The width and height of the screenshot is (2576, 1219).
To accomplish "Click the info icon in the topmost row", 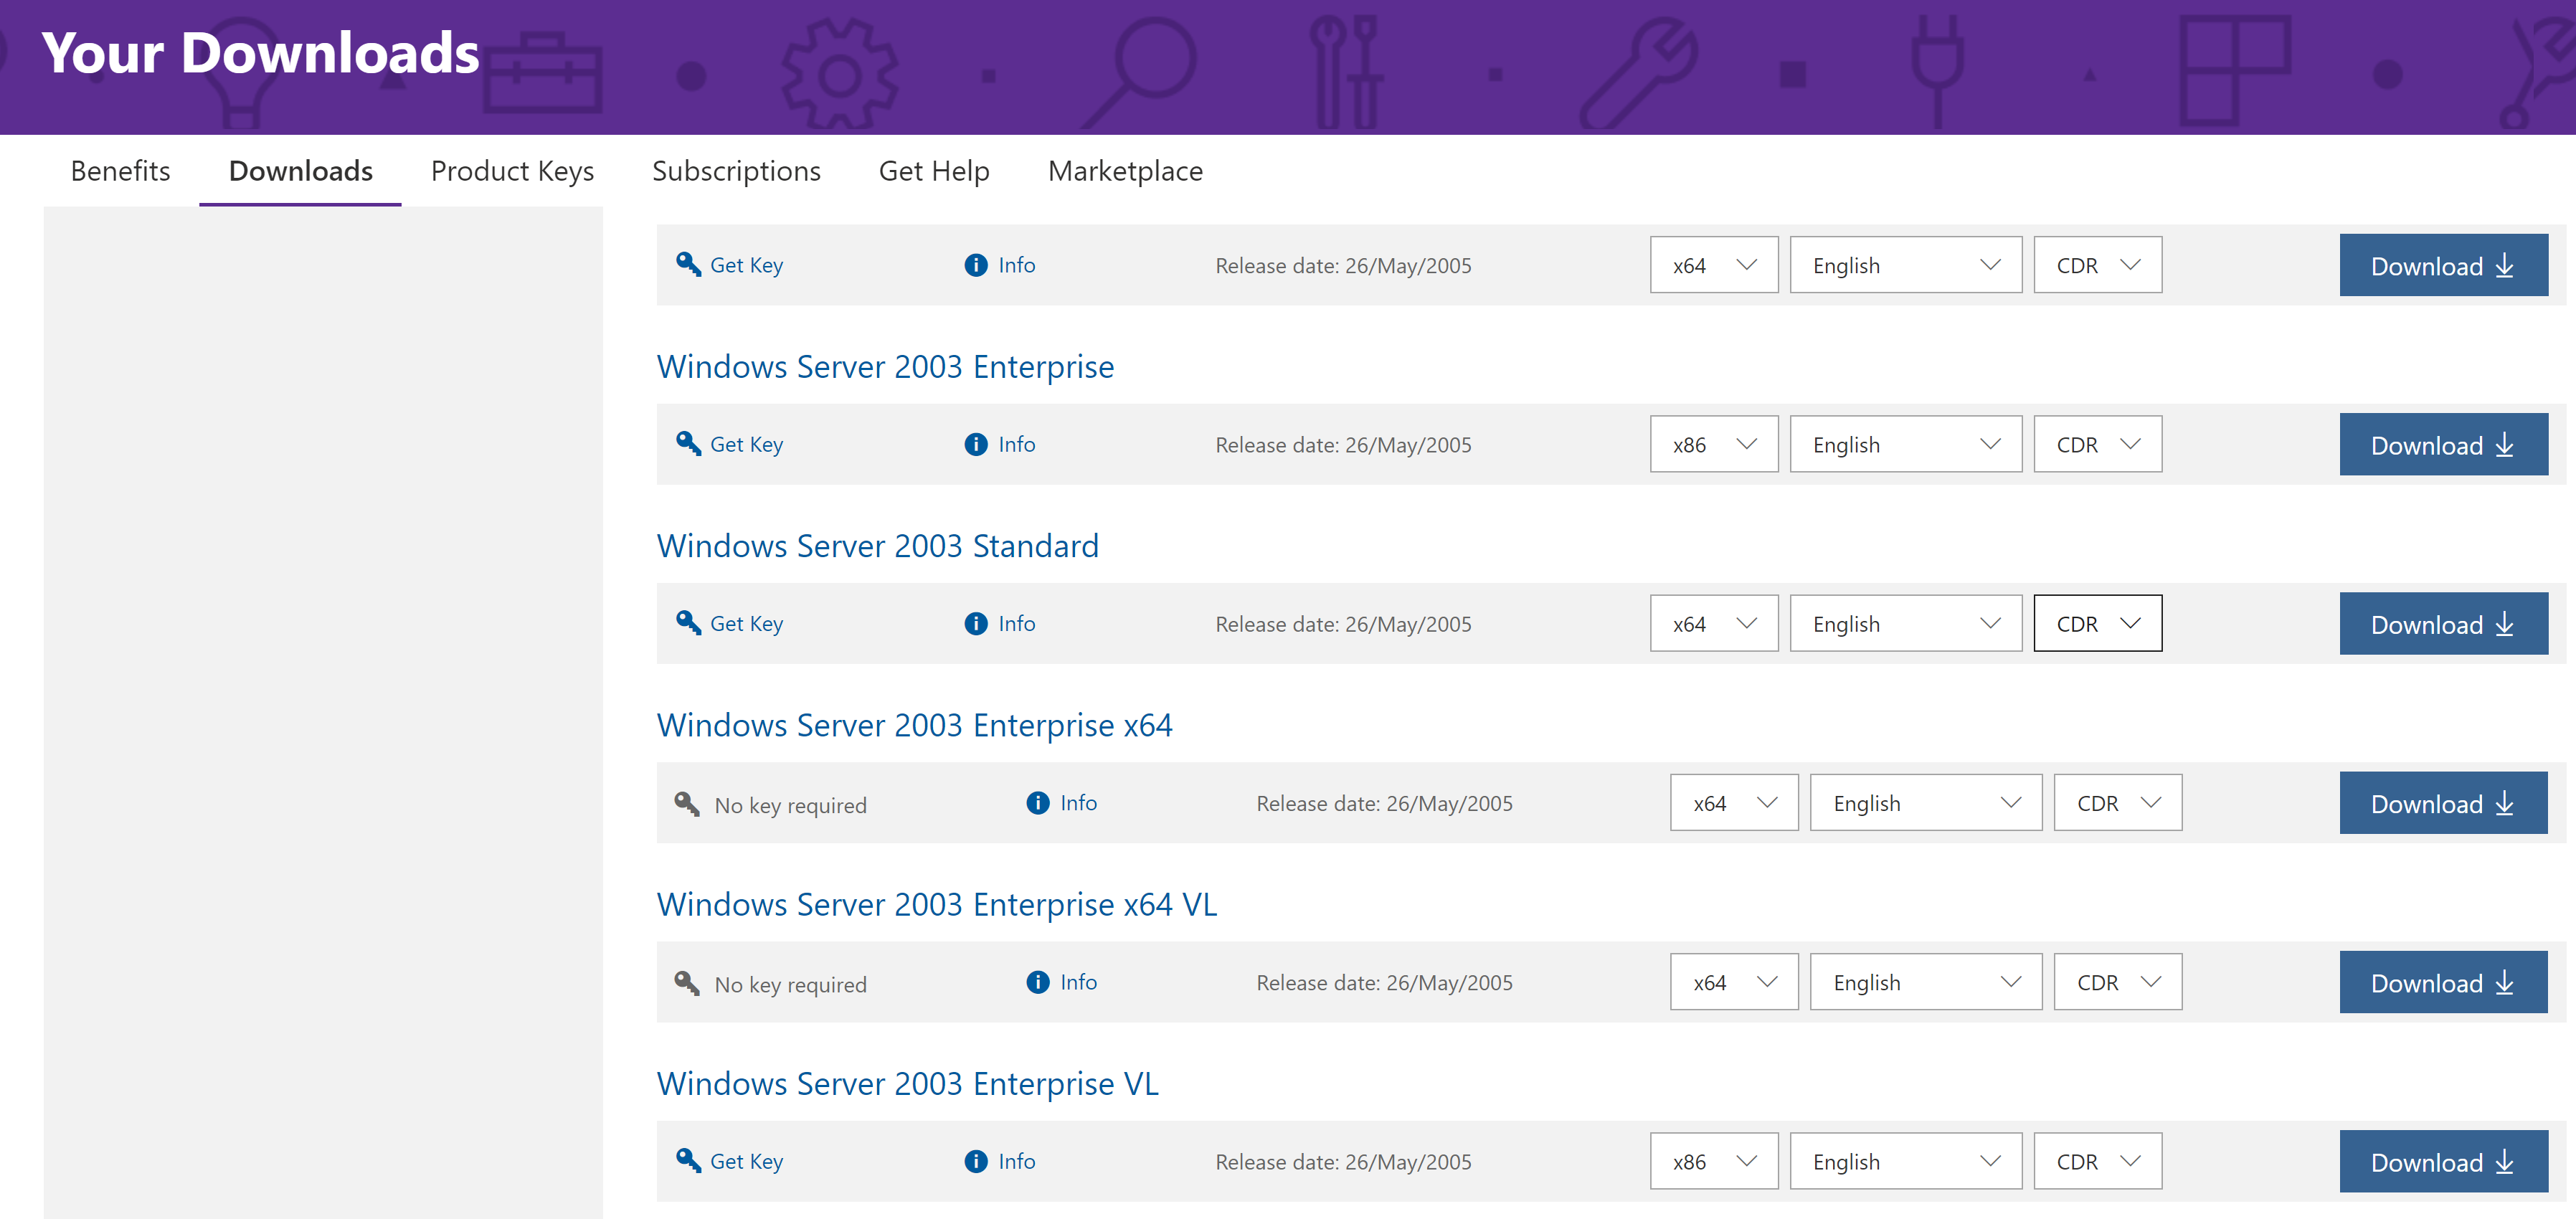I will (976, 265).
